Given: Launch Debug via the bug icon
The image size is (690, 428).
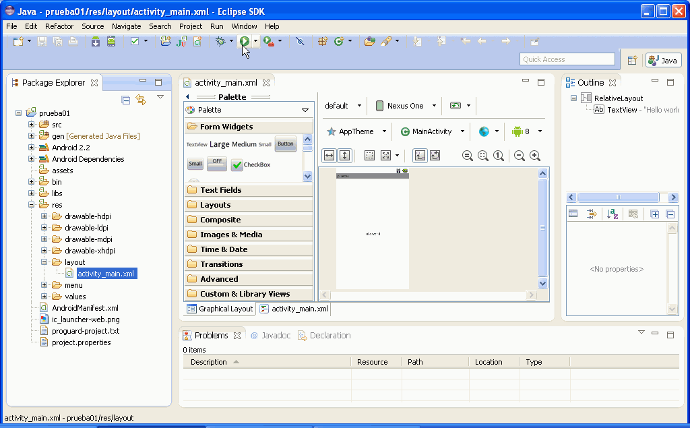Looking at the screenshot, I should pos(220,41).
